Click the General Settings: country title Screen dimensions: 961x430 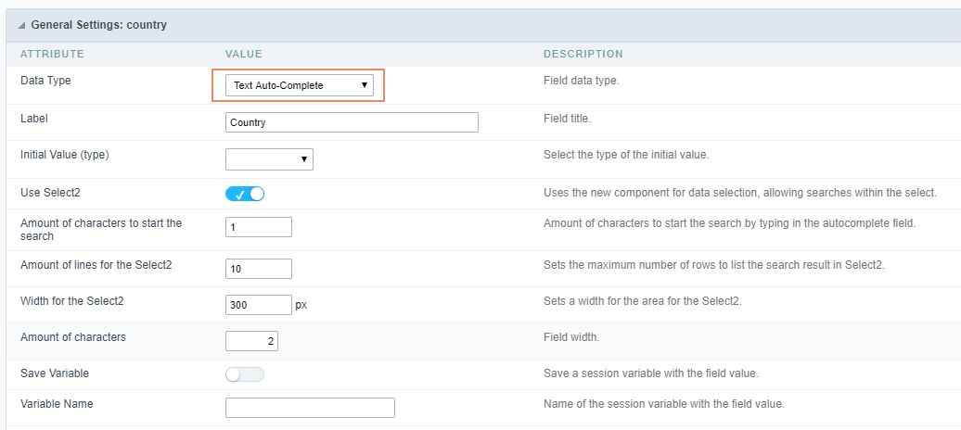pyautogui.click(x=99, y=25)
